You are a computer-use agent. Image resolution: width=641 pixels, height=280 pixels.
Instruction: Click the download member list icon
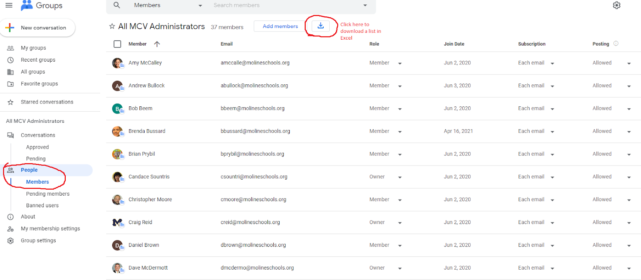tap(320, 26)
